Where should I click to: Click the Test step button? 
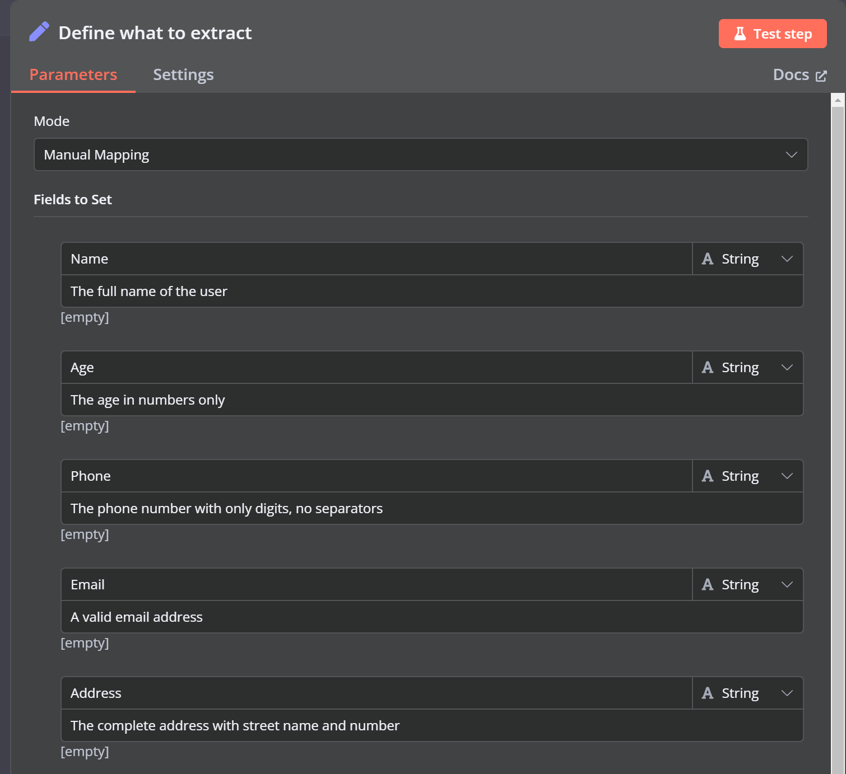pos(773,34)
